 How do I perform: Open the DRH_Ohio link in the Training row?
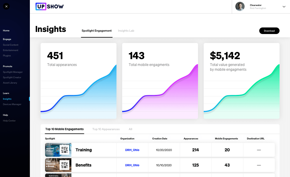click(132, 150)
